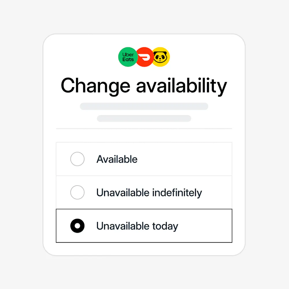
Task: Choose the Unavailable indefinitely radio button
Action: [77, 192]
